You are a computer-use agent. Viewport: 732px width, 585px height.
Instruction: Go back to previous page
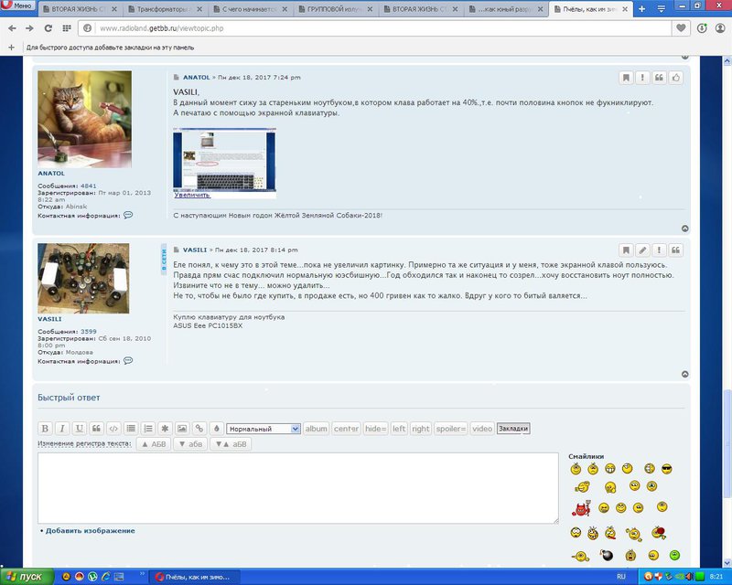[12, 28]
